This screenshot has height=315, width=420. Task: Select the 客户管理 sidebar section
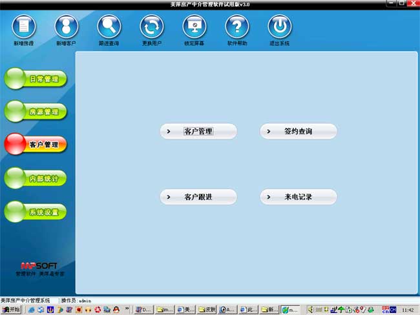tap(36, 145)
